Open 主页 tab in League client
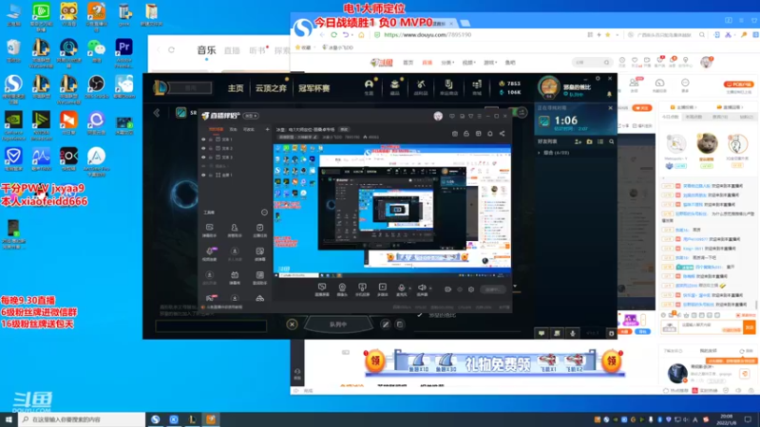The image size is (760, 427). (236, 88)
